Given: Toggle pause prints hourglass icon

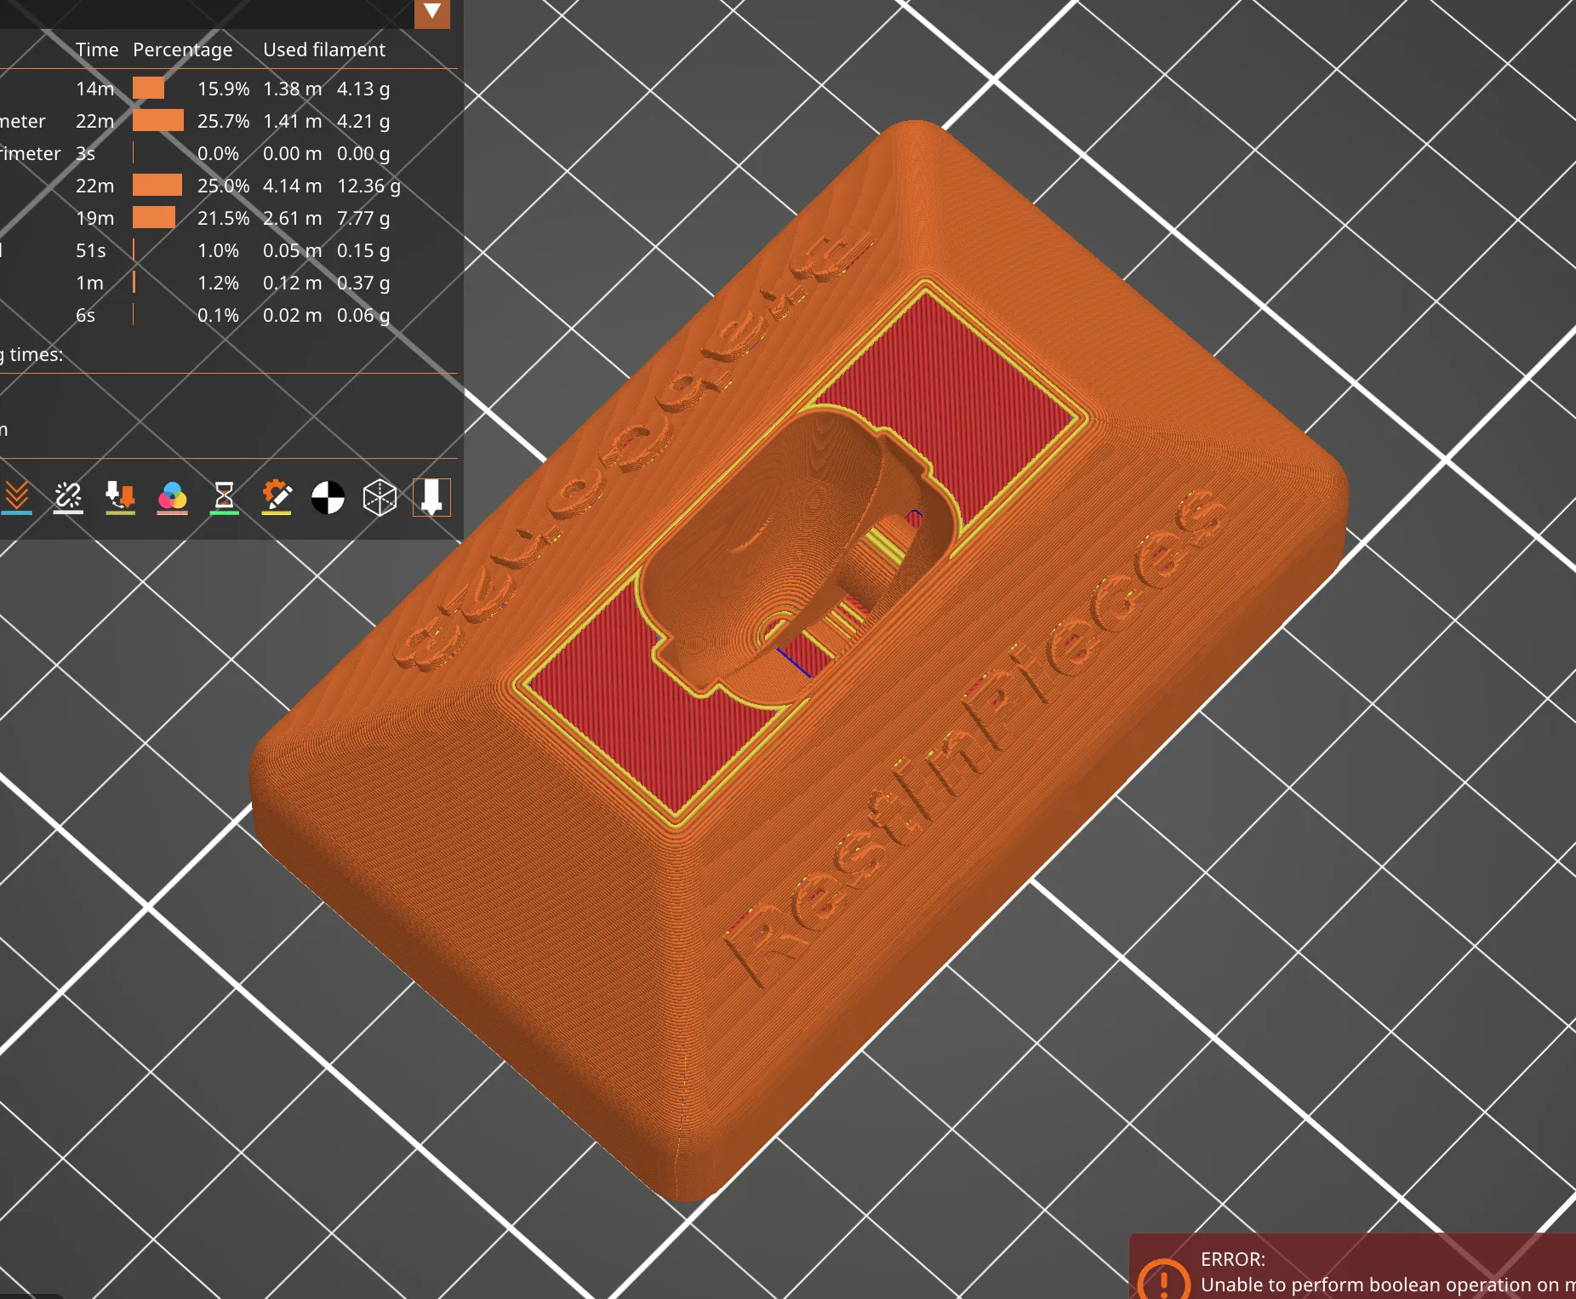Looking at the screenshot, I should (x=224, y=497).
